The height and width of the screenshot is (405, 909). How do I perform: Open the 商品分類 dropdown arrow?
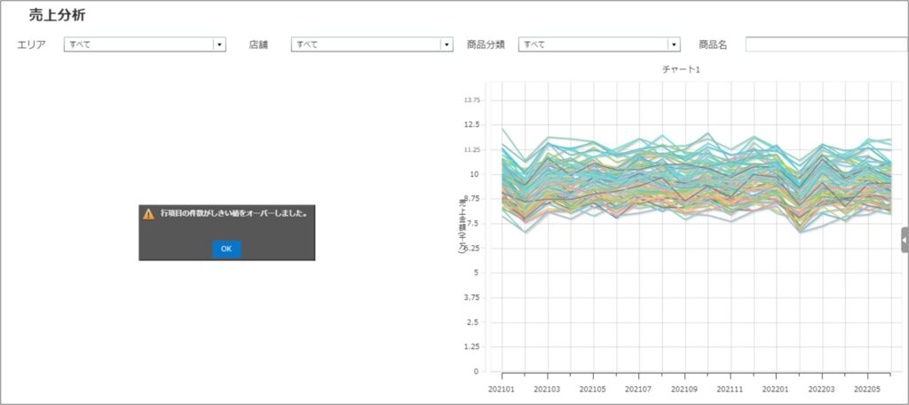[x=674, y=44]
